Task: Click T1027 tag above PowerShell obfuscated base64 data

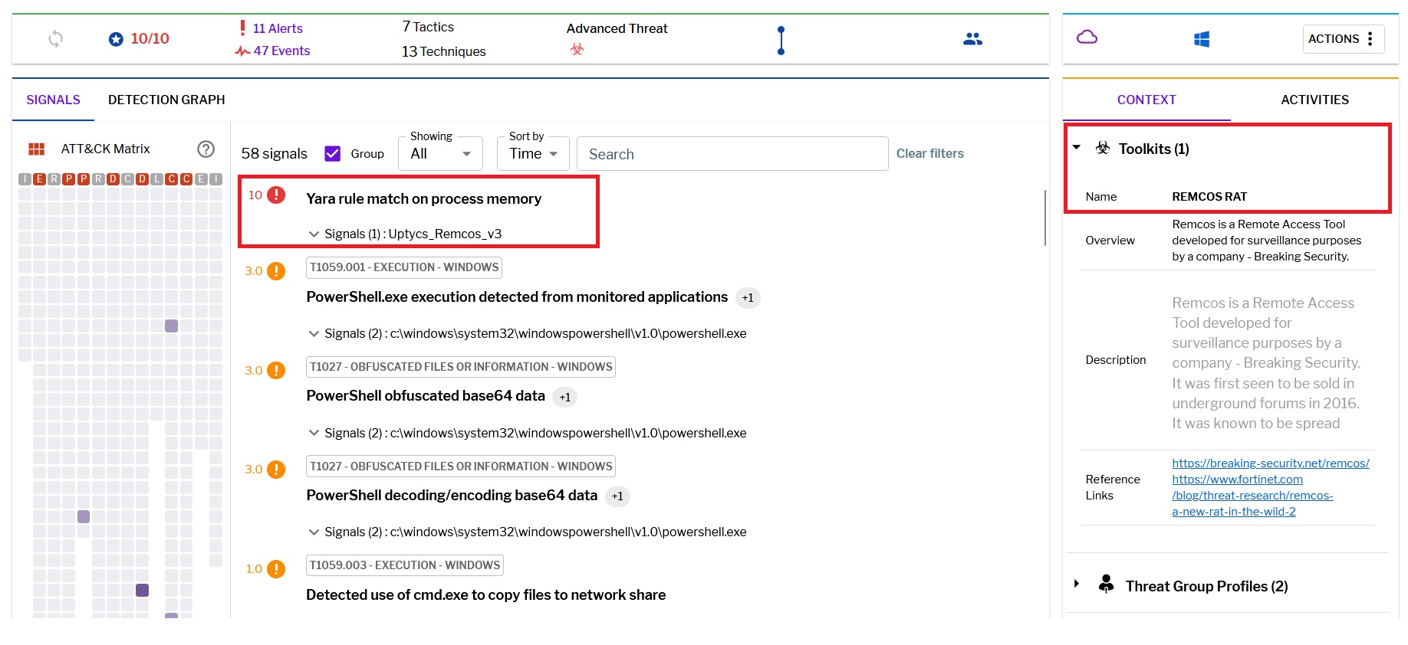Action: 461,367
